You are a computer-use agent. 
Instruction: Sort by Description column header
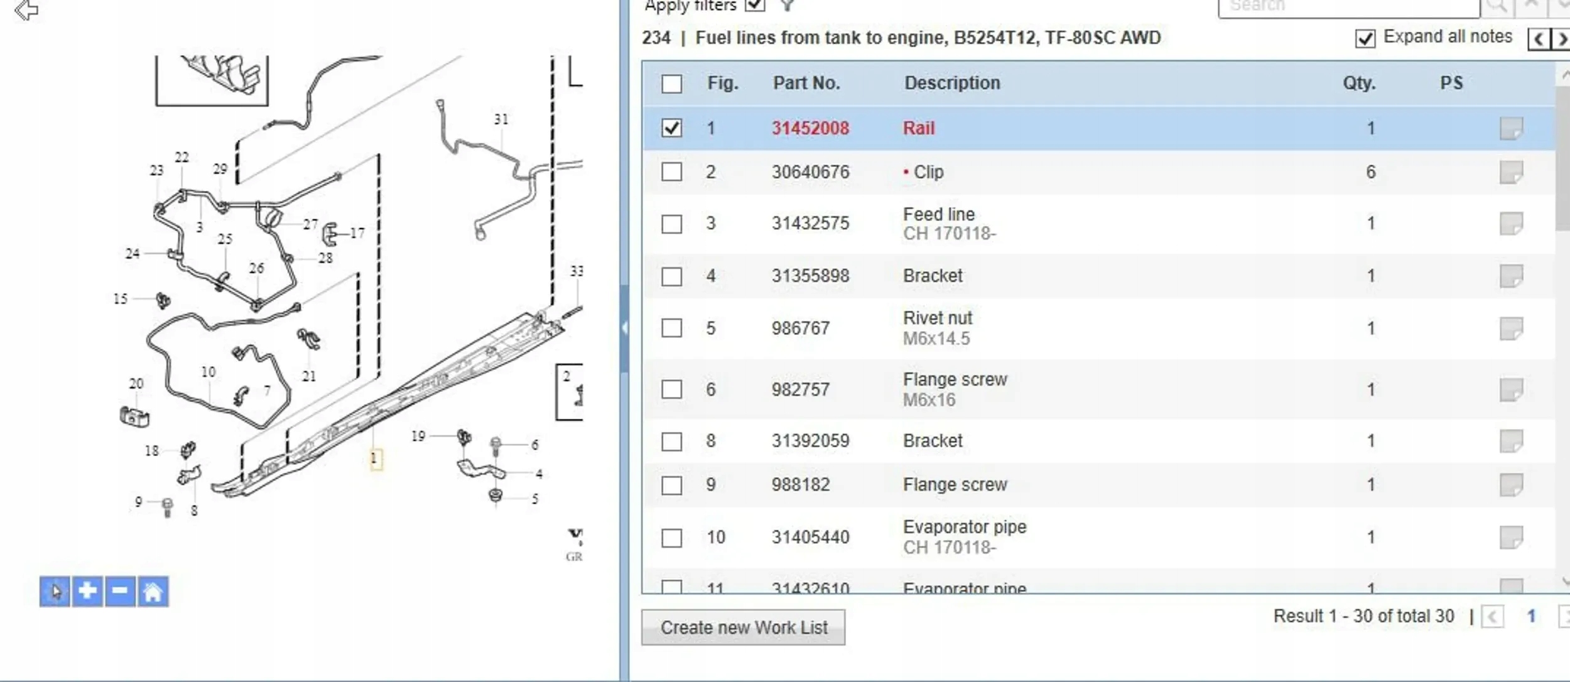[x=951, y=83]
